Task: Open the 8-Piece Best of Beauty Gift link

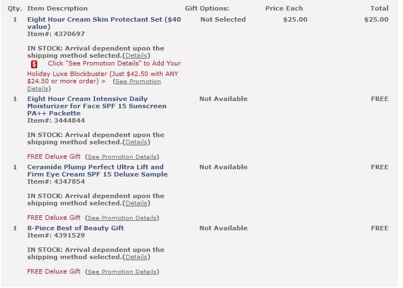Action: pos(75,228)
